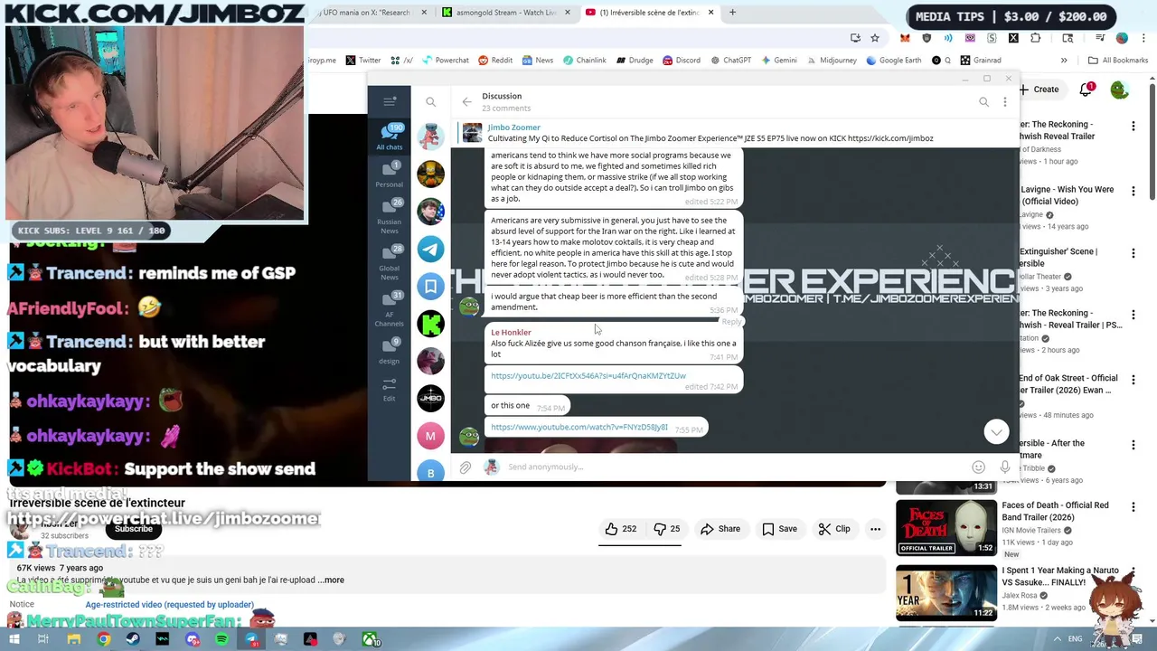Viewport: 1157px width, 651px height.
Task: Open the JMBO avatar chat
Action: [x=430, y=398]
